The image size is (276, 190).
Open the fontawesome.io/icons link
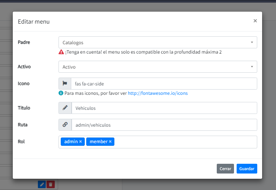point(157,93)
